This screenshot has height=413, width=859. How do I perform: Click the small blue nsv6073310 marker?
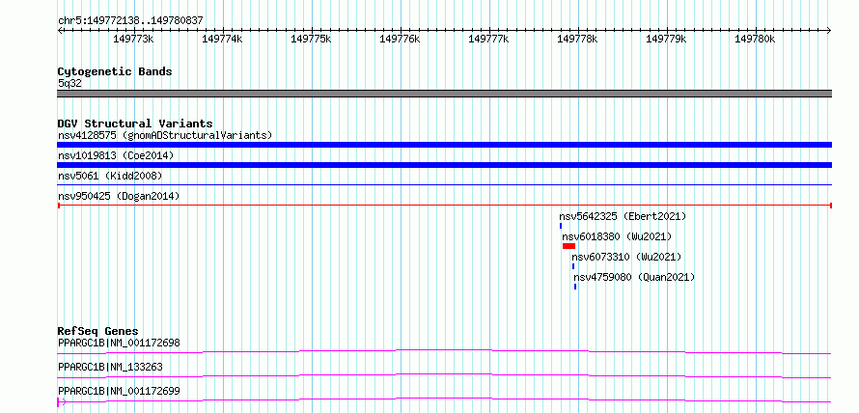click(x=573, y=266)
